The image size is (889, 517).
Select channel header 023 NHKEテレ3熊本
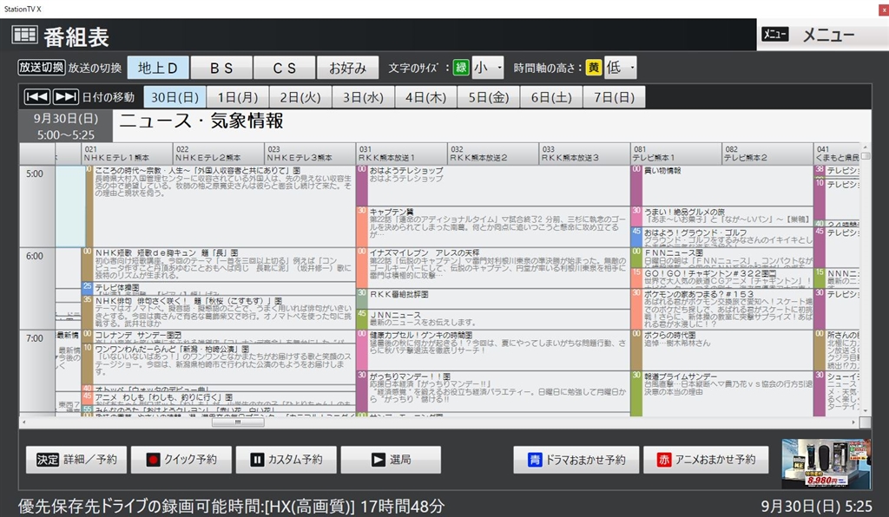[x=310, y=154]
